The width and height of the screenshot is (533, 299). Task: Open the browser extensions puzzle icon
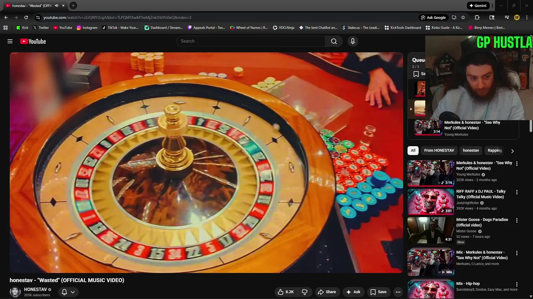pyautogui.click(x=477, y=17)
